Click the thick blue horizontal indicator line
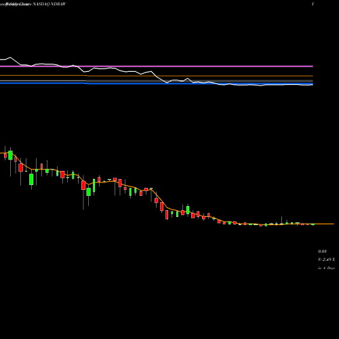Viewport: 339px width, 339px height. tap(157, 84)
